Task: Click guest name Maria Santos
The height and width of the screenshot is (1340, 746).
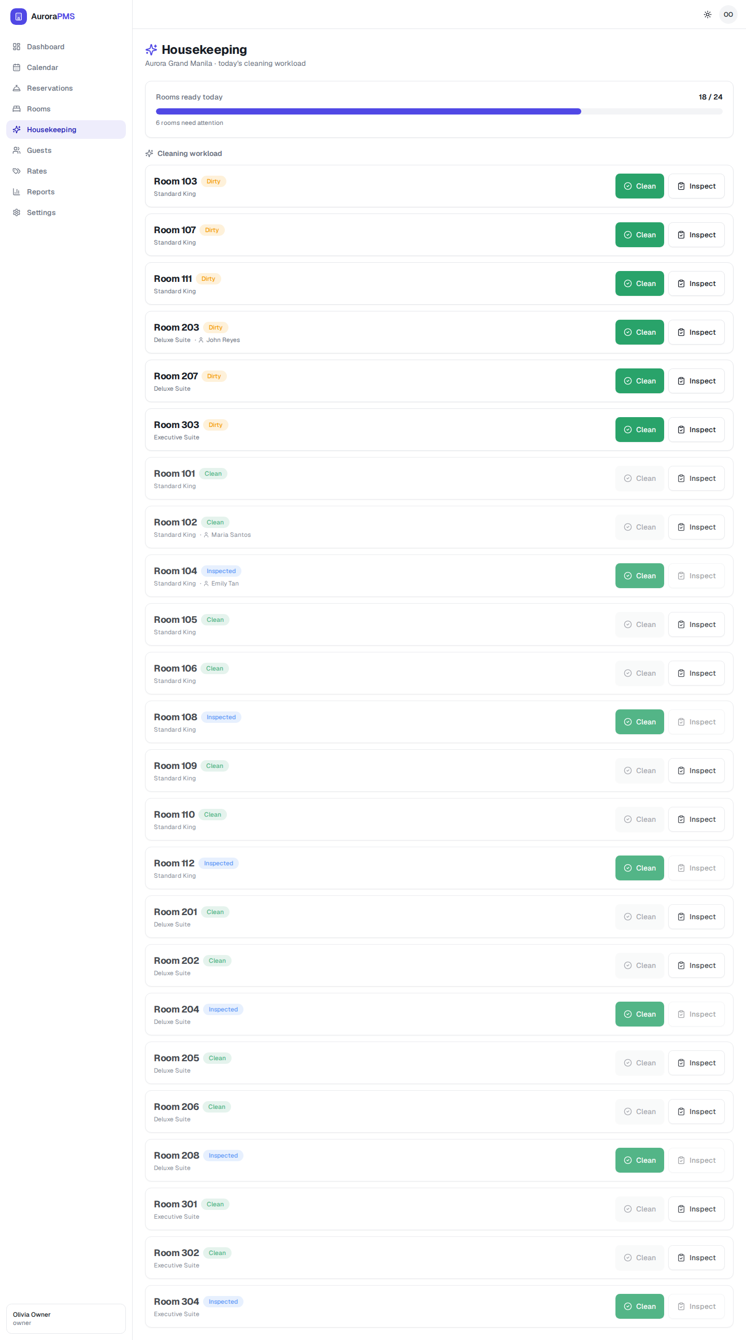Action: [x=231, y=535]
